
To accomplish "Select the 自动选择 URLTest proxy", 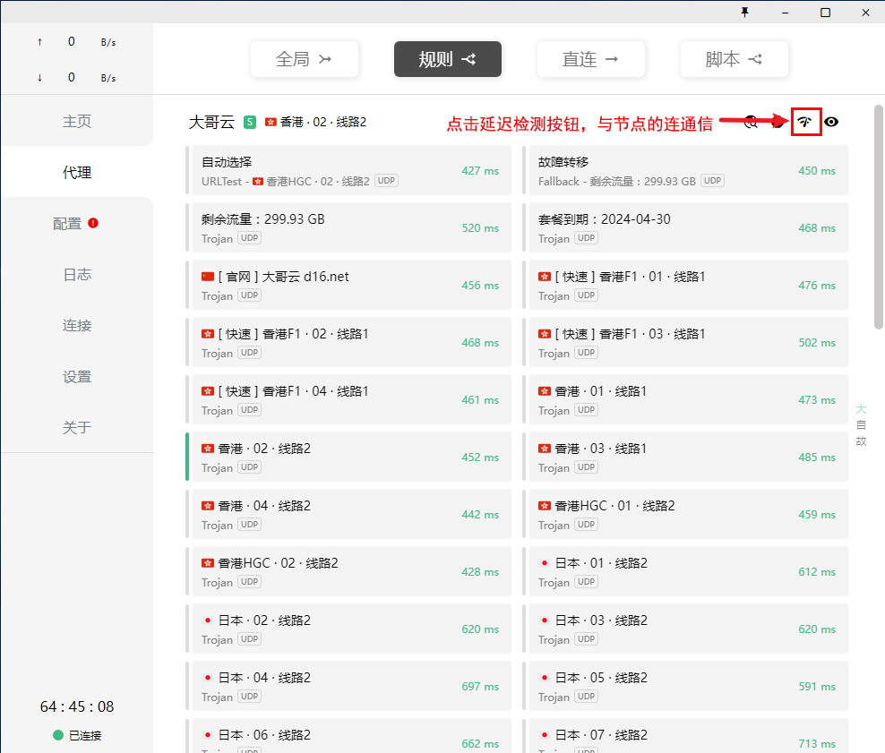I will [349, 170].
